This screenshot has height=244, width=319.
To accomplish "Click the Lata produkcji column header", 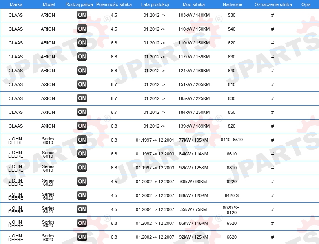I will tap(155, 4).
